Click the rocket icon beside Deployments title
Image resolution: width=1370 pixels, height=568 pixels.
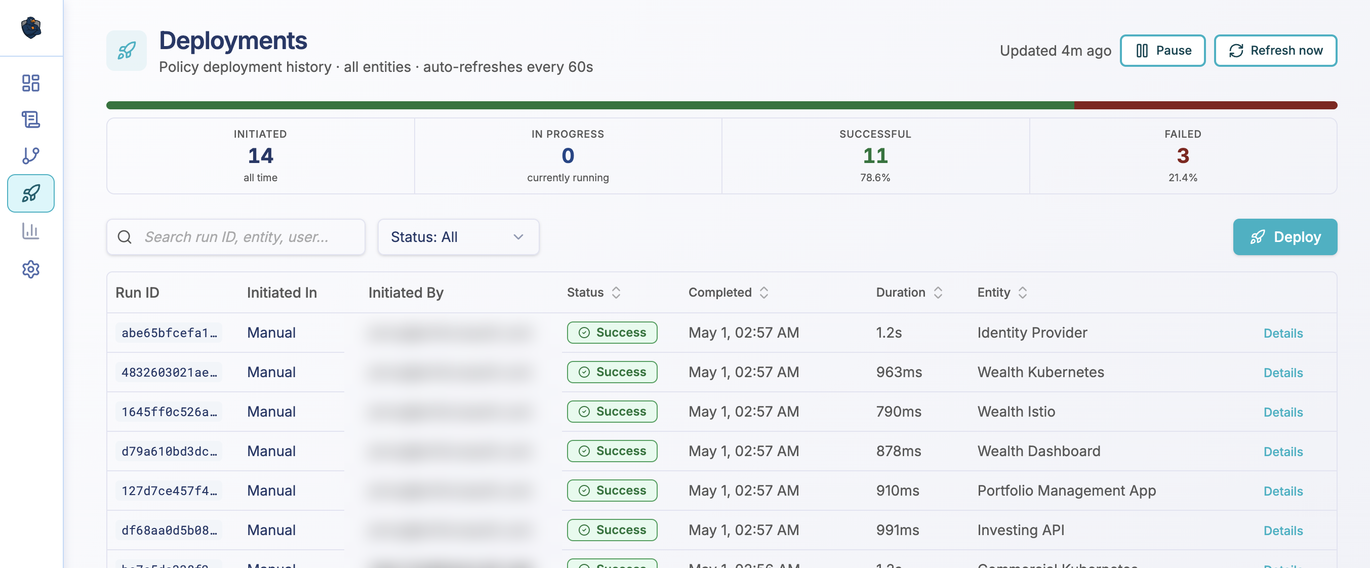tap(127, 51)
